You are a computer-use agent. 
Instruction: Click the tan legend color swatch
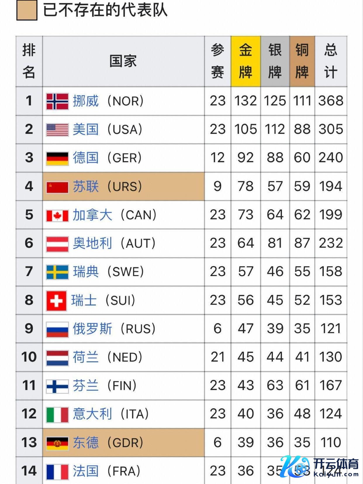[x=27, y=10]
